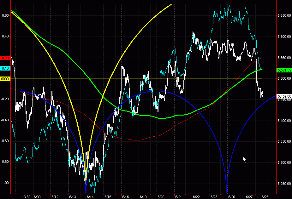Click the 6/13 date label

click(x=72, y=197)
